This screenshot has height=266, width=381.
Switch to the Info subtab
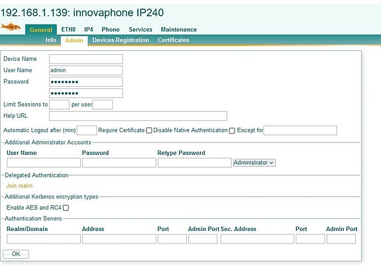pos(51,40)
